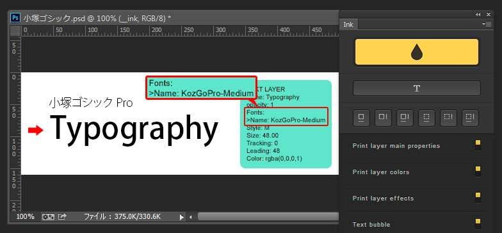
Task: Toggle Print layer effects switch
Action: (478, 198)
